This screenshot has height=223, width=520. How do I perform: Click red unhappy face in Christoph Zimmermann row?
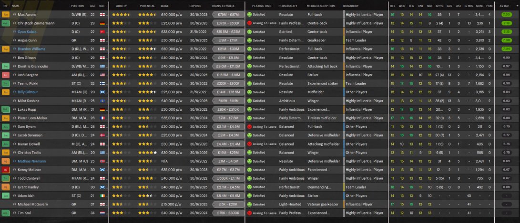coord(249,23)
